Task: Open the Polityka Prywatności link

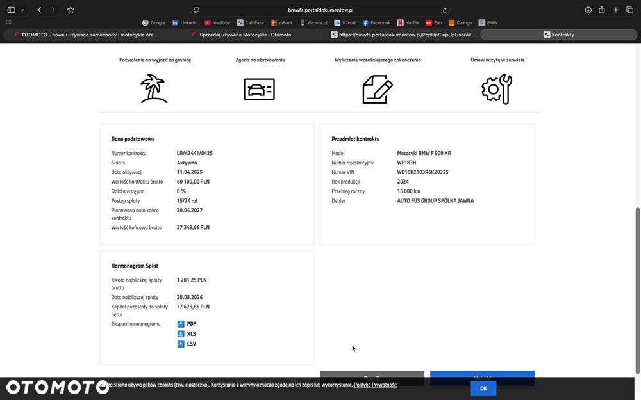Action: tap(375, 385)
